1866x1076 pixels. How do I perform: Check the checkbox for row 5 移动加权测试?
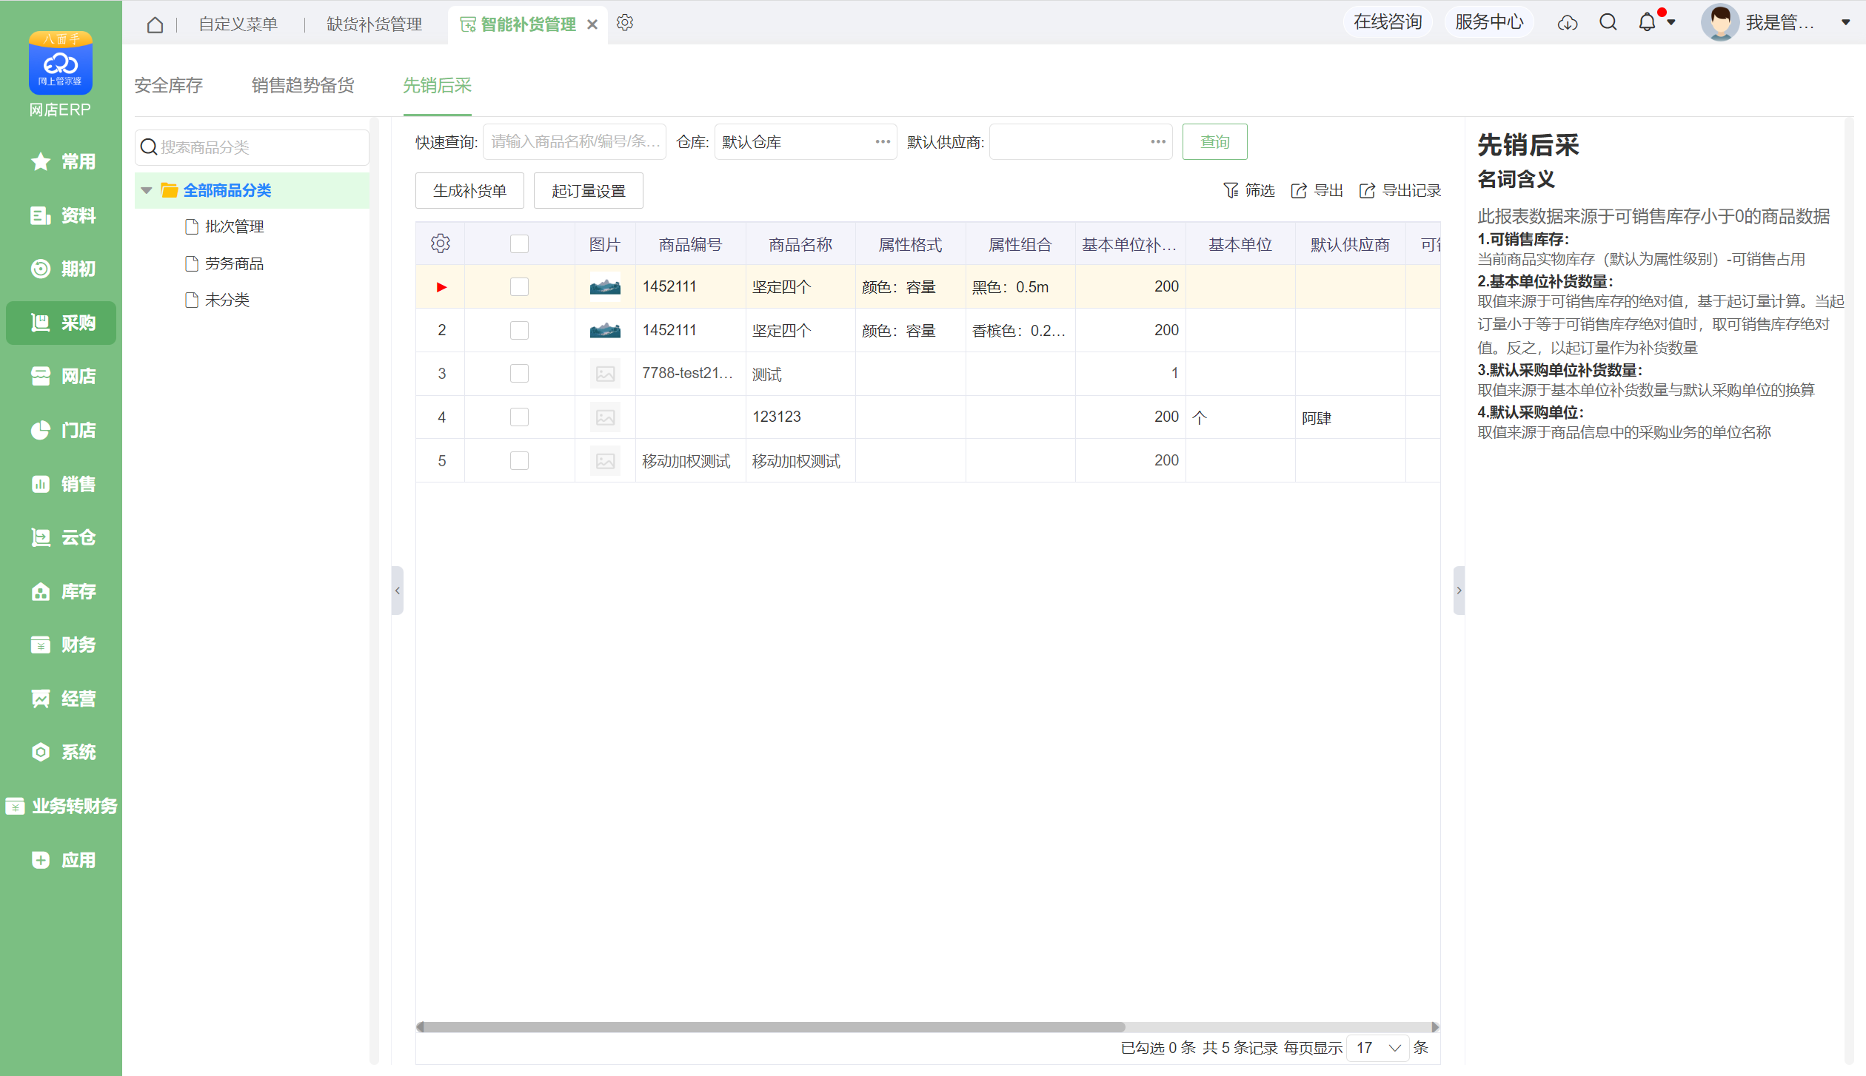pyautogui.click(x=519, y=461)
